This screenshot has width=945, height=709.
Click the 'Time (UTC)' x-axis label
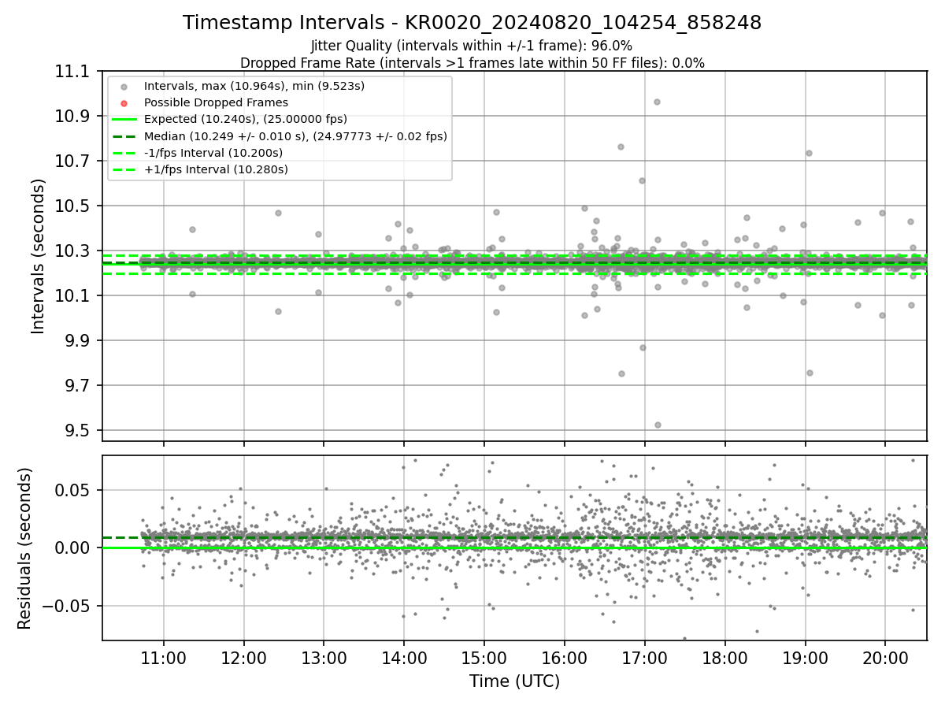pos(514,681)
